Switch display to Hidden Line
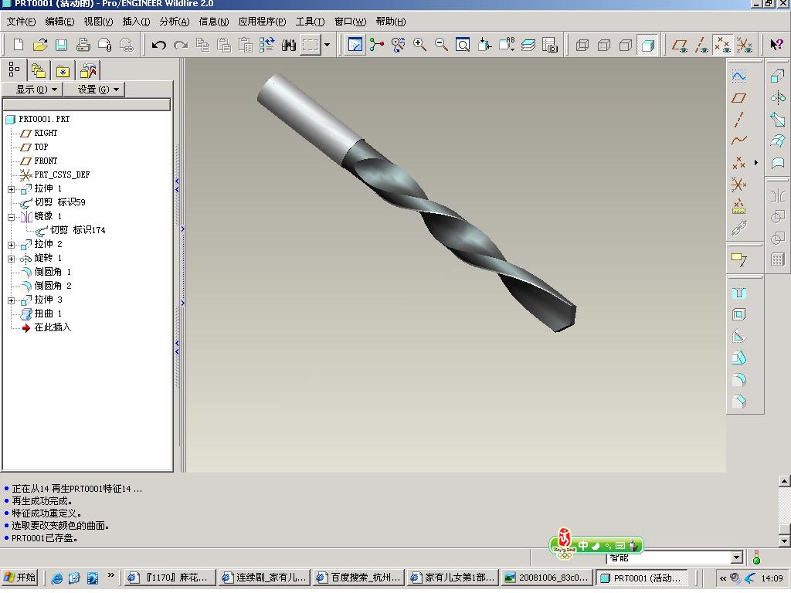 pos(604,46)
